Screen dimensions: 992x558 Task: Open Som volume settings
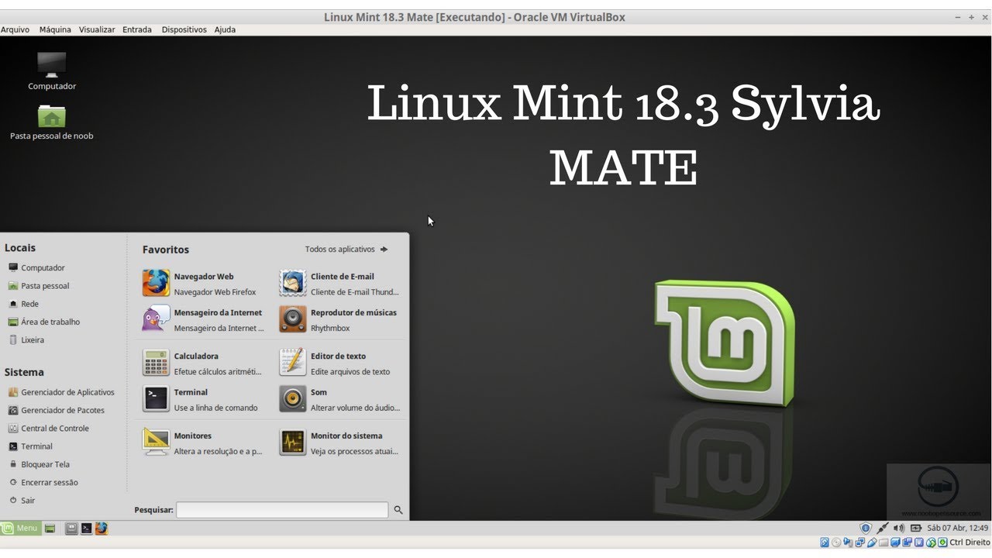[x=339, y=399]
